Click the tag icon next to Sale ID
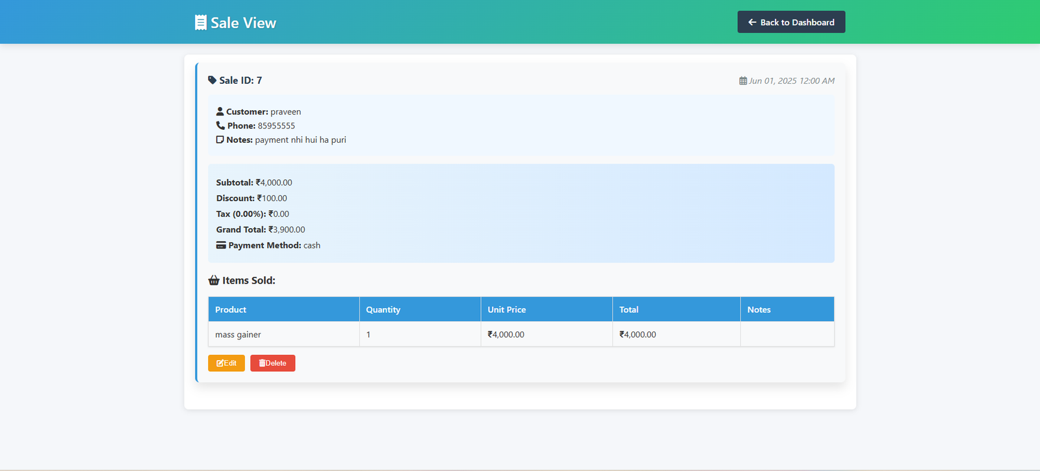The width and height of the screenshot is (1040, 471). point(212,80)
